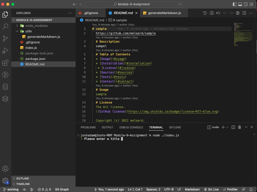
Task: Click notifications bell in status bar
Action: click(251, 189)
